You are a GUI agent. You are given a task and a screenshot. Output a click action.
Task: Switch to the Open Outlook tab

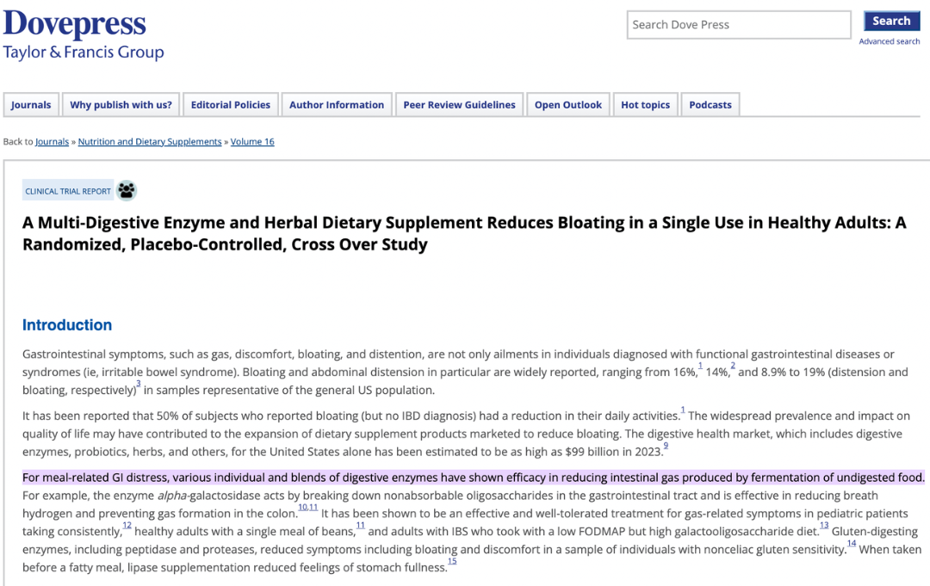[568, 105]
